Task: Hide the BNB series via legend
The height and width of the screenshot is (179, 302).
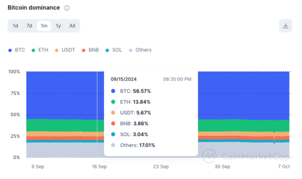Action: click(90, 50)
